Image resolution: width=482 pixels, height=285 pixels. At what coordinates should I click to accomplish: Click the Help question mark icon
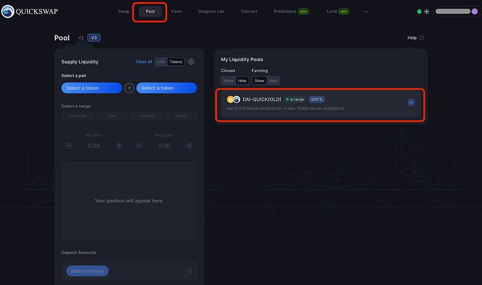click(422, 38)
